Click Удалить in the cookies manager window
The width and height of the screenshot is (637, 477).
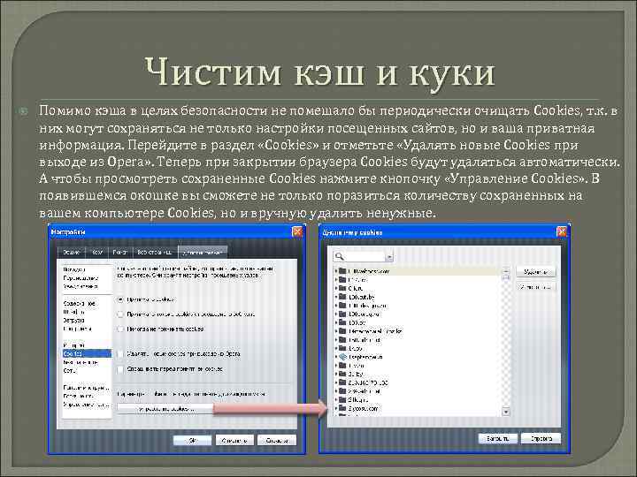[x=536, y=272]
